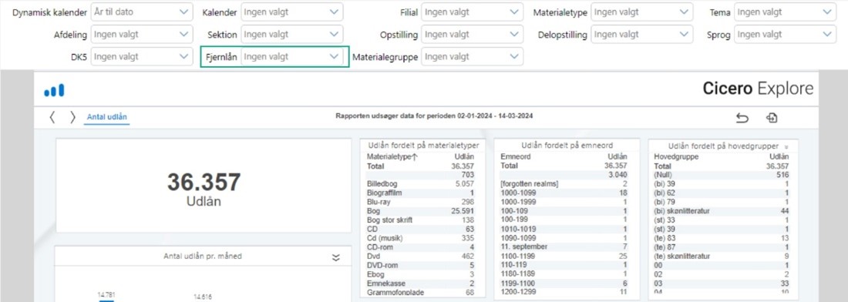Select the 1100-1199 emneord row
This screenshot has width=848, height=302.
564,256
